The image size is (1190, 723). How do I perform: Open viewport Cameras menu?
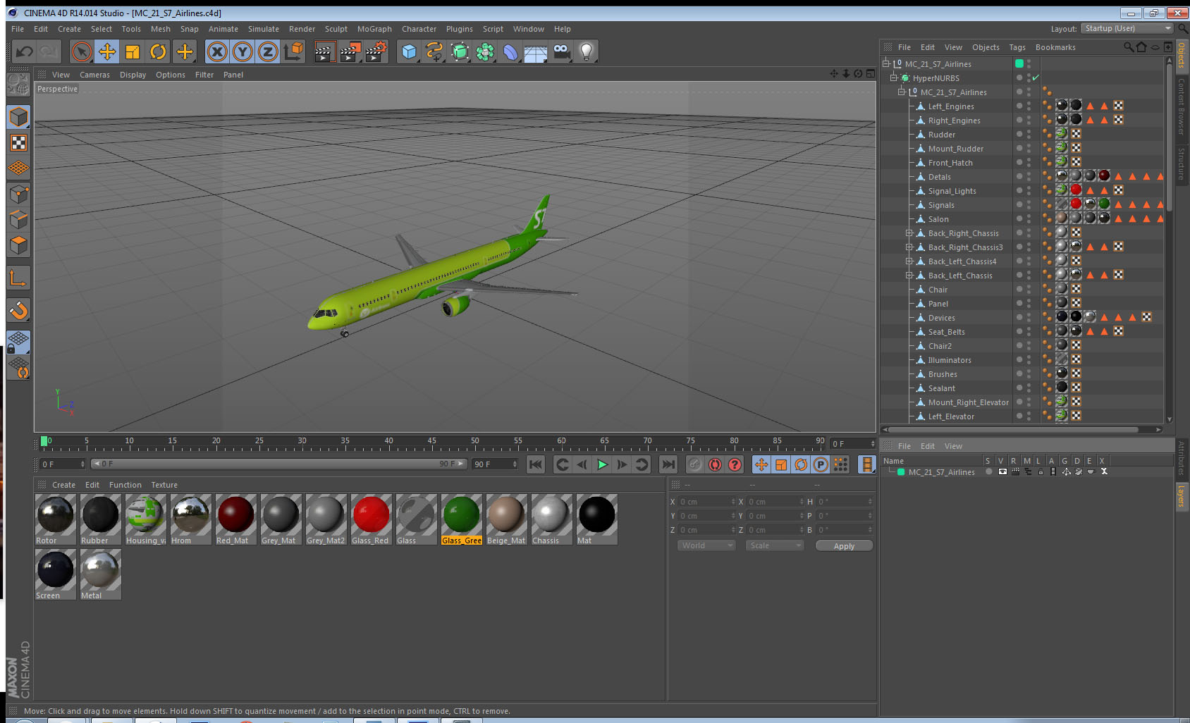(x=94, y=75)
